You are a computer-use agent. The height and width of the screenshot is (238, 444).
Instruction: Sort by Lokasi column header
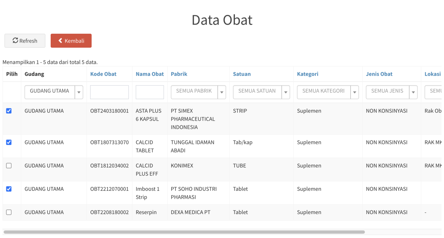click(433, 74)
